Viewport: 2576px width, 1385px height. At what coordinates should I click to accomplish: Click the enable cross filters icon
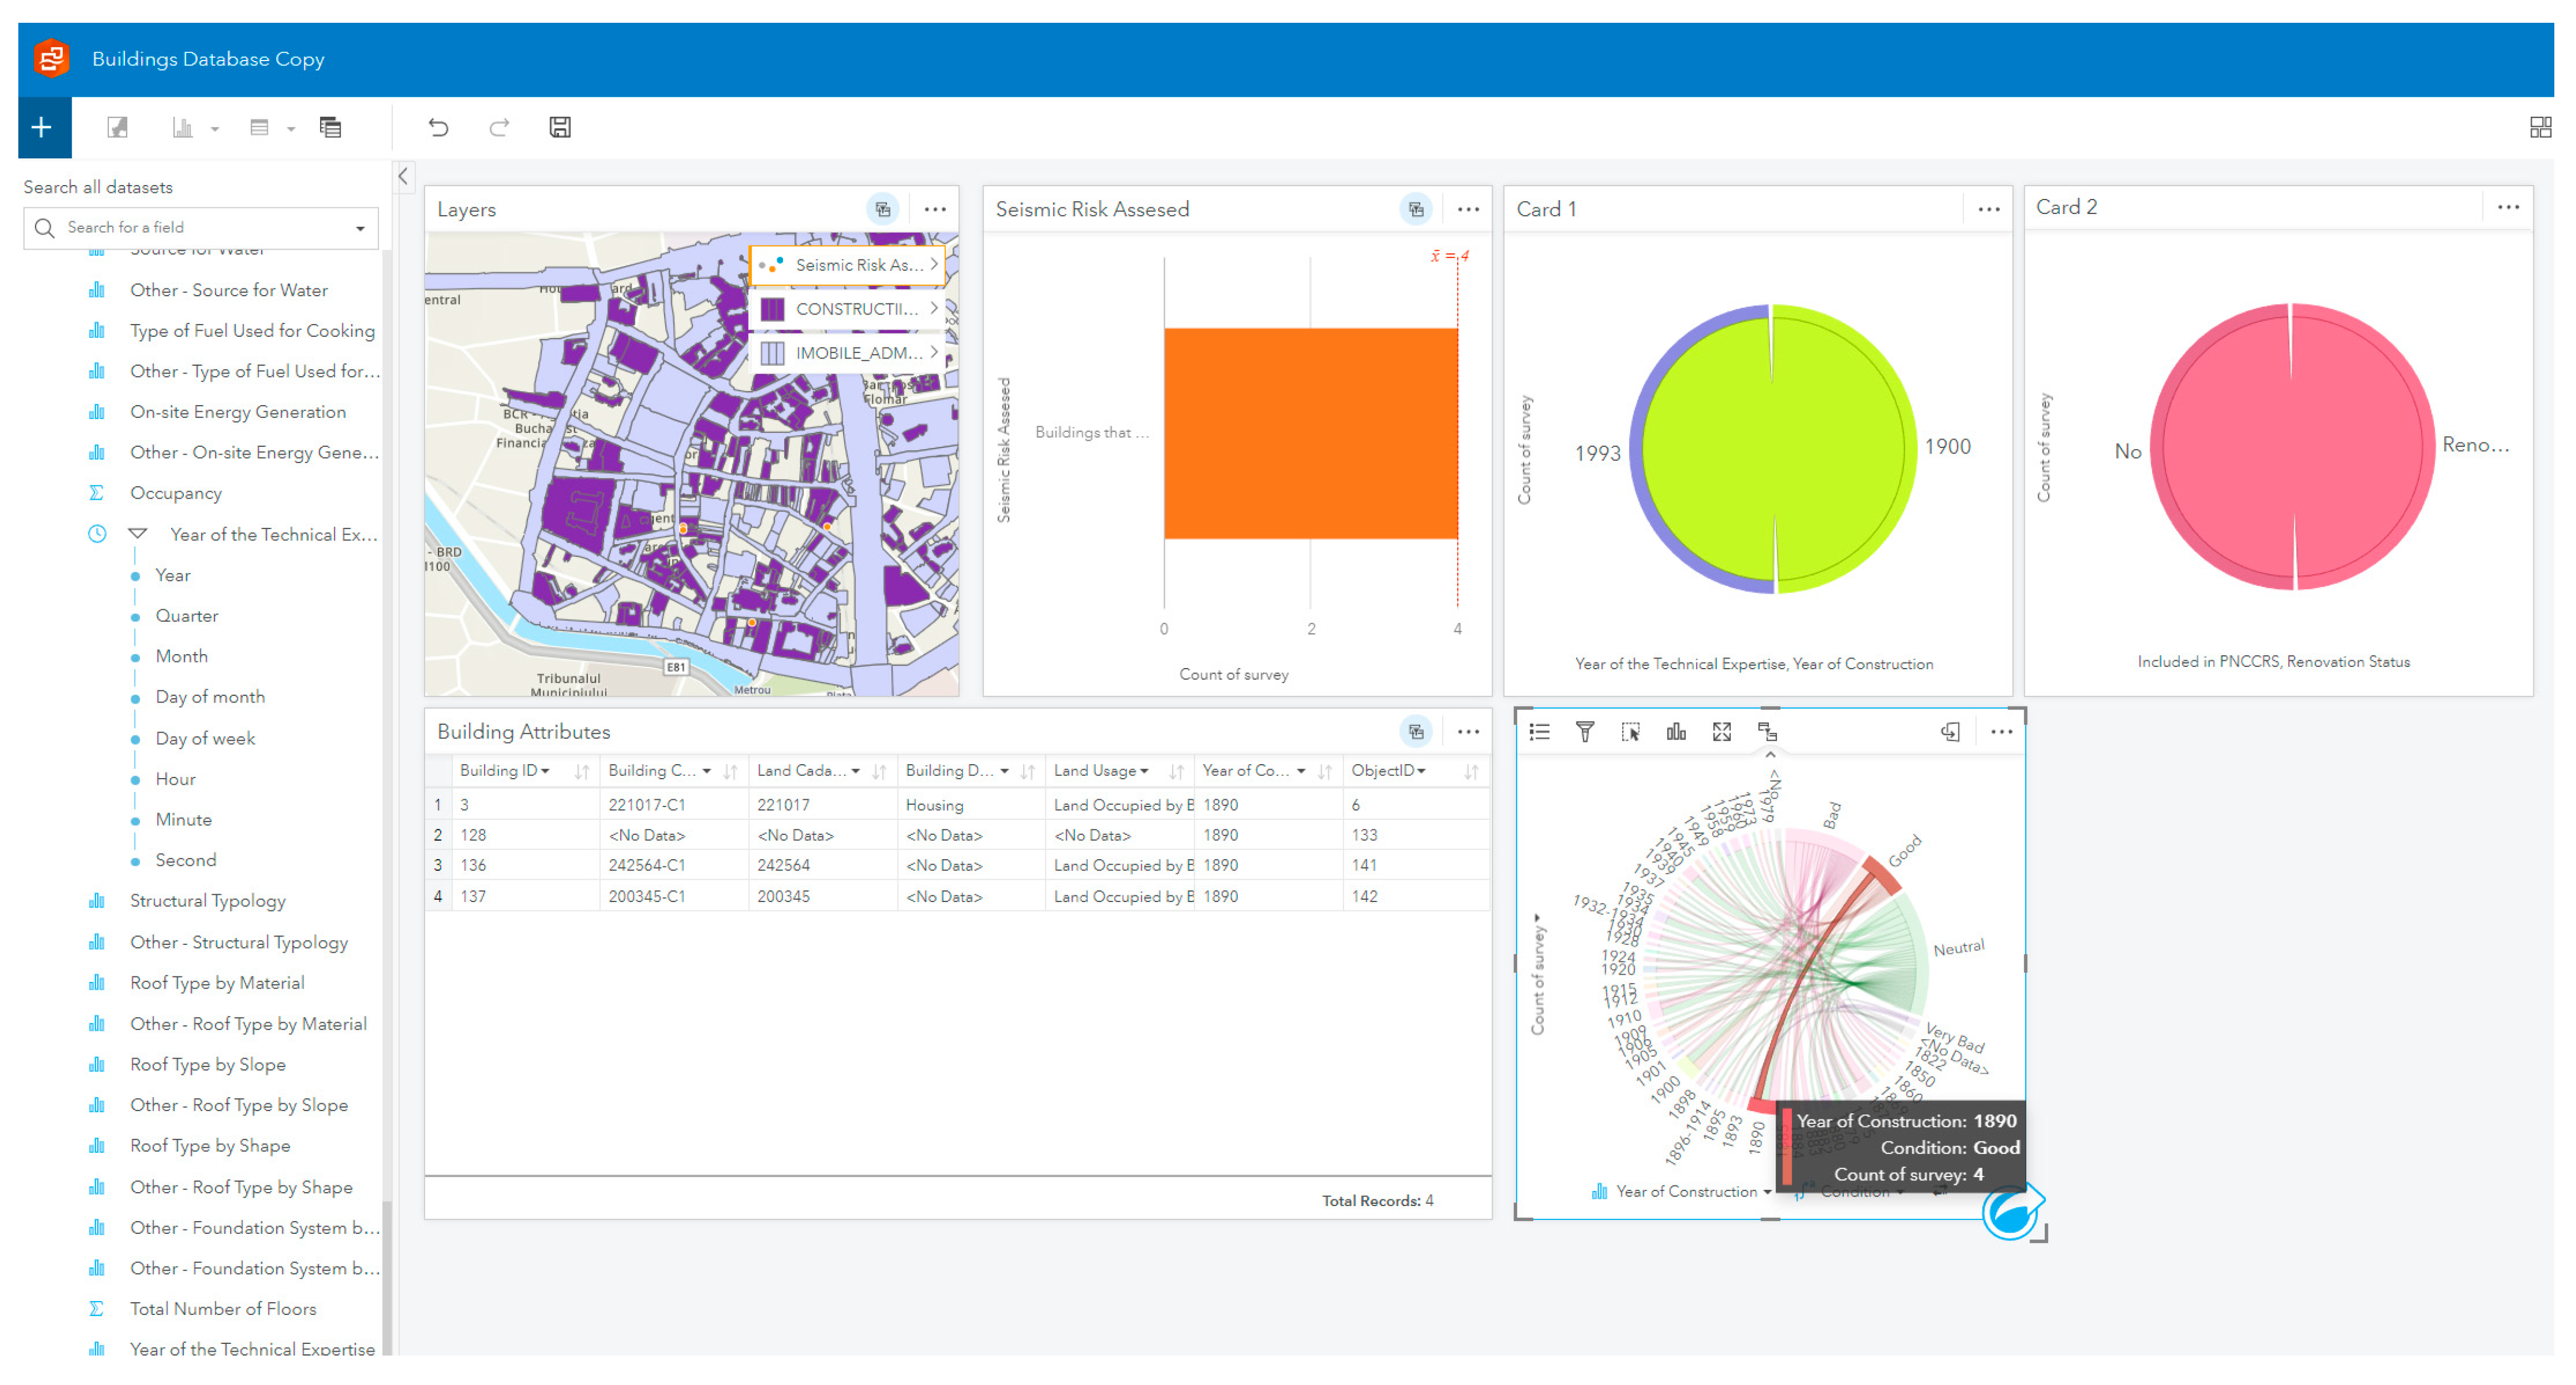1767,732
